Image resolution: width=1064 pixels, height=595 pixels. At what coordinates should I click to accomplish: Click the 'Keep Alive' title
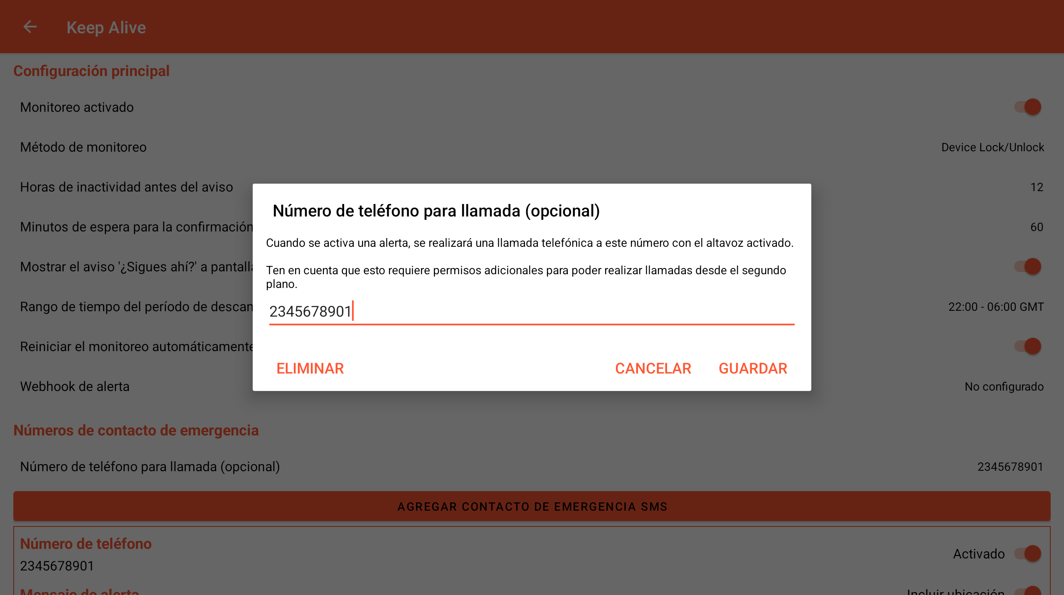[106, 27]
